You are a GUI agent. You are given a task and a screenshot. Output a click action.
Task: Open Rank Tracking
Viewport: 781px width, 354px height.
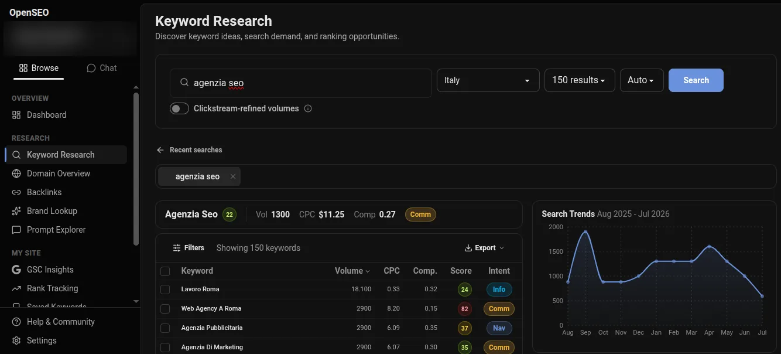[x=66, y=288]
